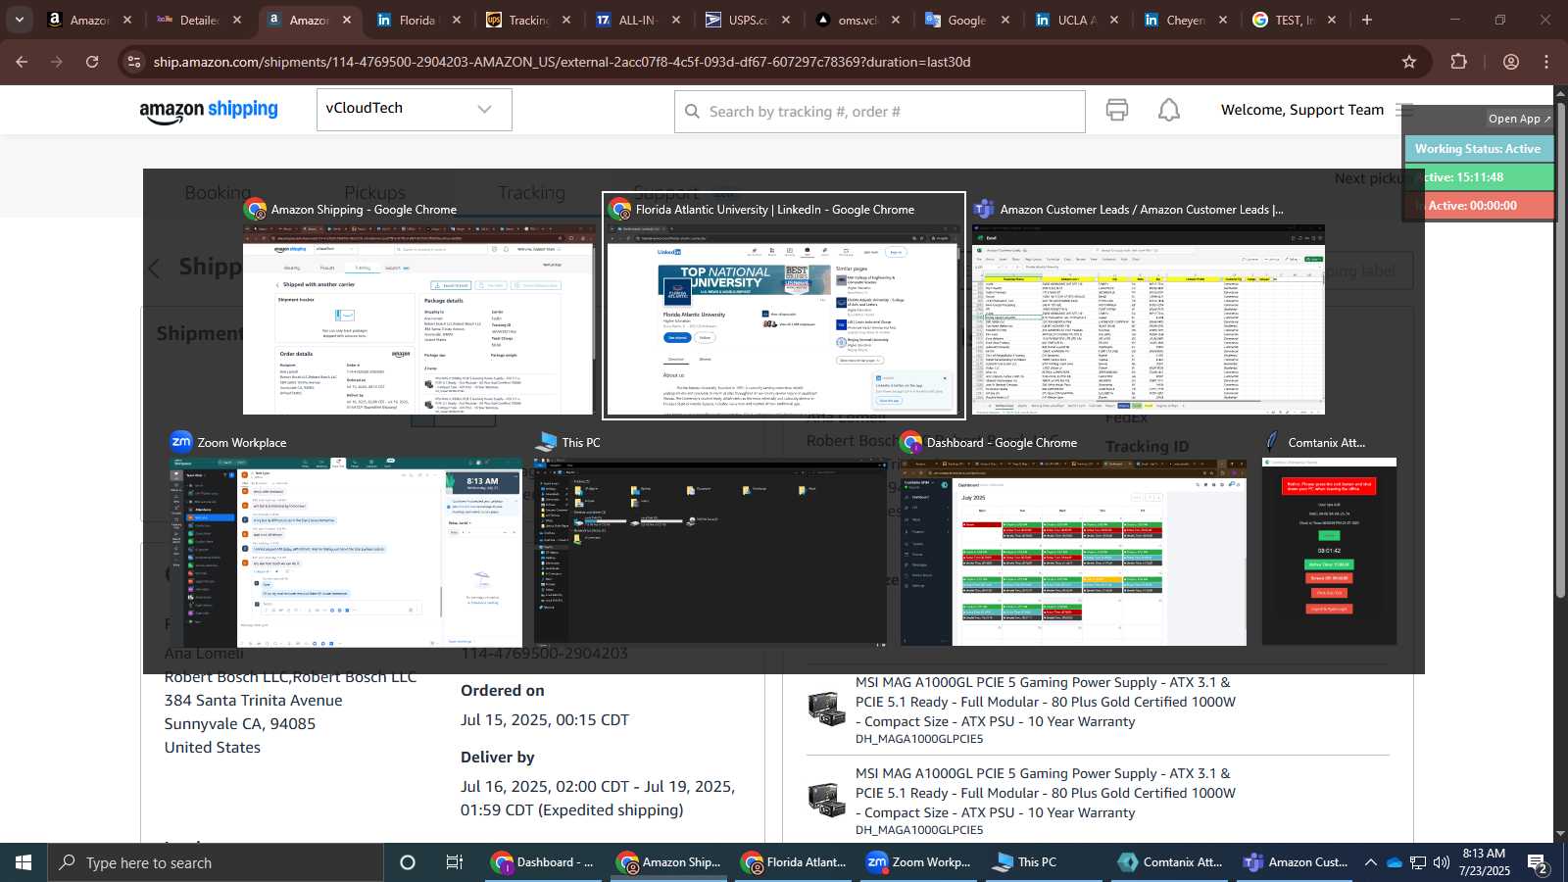
Task: Open Amazon Ship taskbar button
Action: (x=669, y=862)
